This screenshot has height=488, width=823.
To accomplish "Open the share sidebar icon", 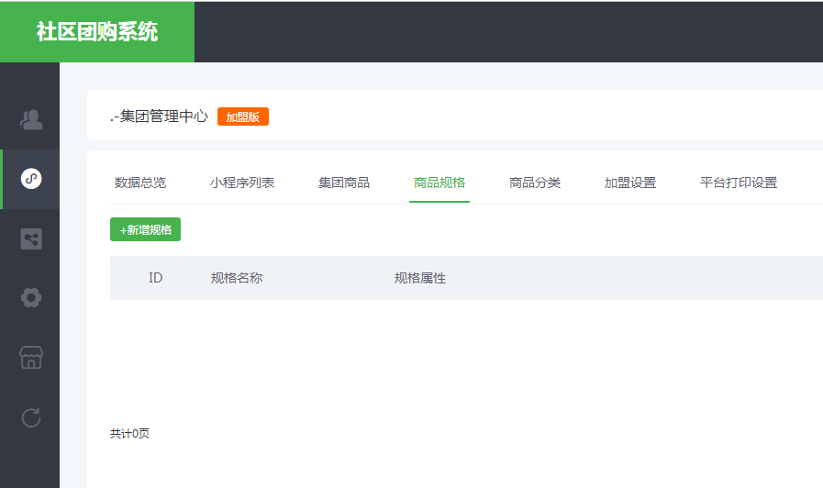I will 31,239.
